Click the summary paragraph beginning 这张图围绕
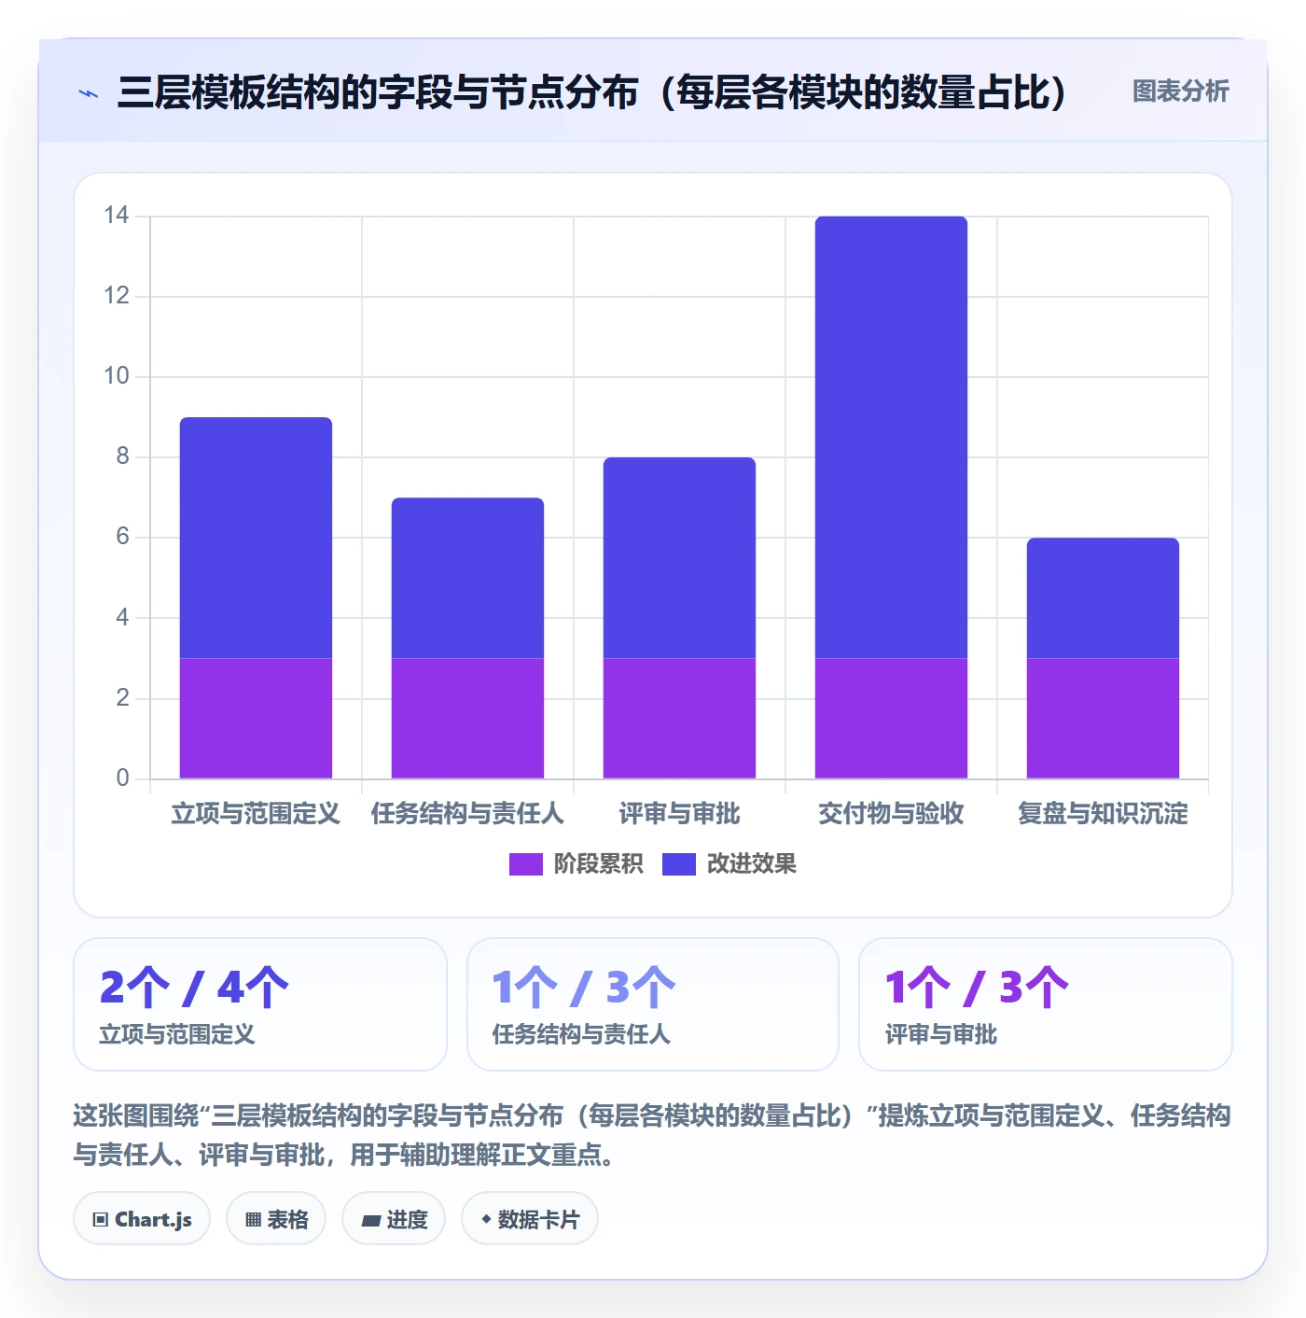The image size is (1306, 1318). tap(652, 1135)
